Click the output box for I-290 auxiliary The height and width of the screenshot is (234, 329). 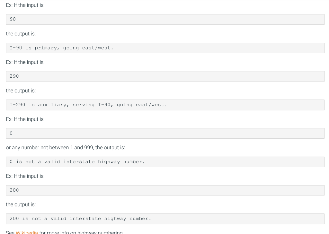[x=164, y=105]
